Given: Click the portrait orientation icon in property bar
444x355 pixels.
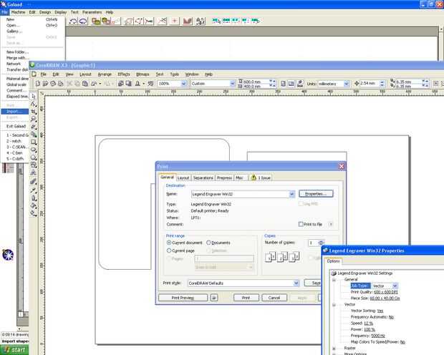Looking at the screenshot, I should (x=283, y=84).
